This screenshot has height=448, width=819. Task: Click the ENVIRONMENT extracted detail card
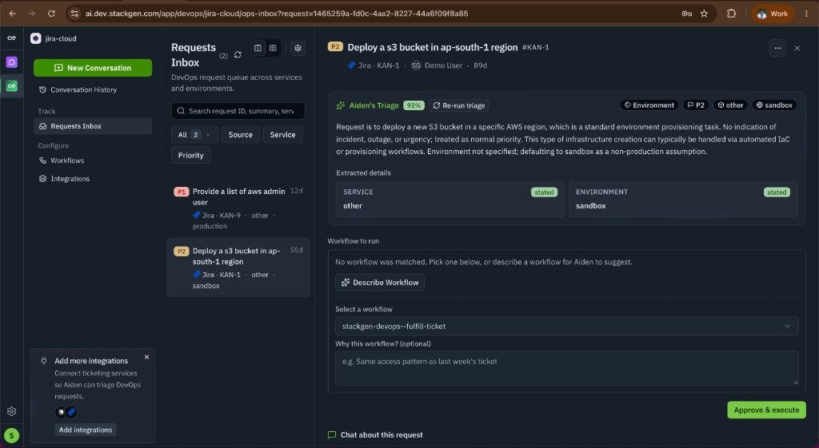click(683, 199)
